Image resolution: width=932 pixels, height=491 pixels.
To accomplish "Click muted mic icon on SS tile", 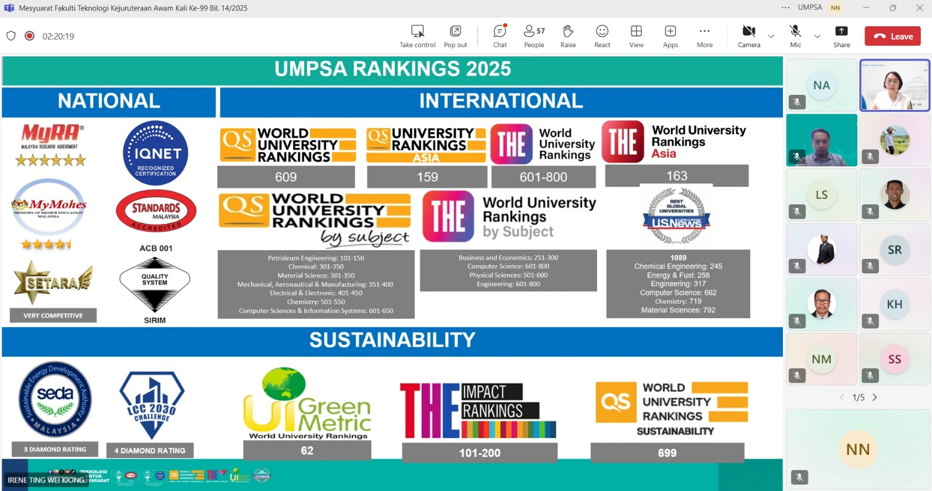I will click(x=870, y=376).
